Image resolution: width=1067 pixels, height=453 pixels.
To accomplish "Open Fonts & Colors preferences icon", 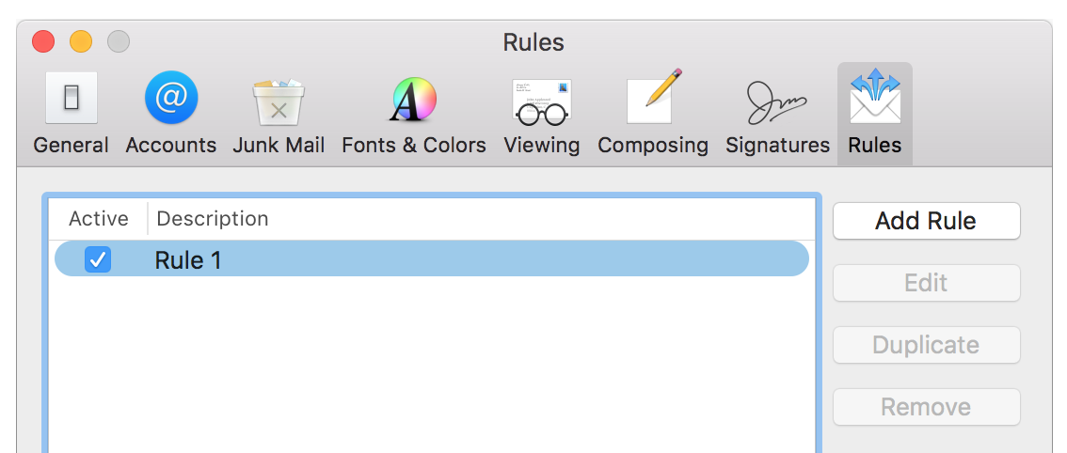I will (x=414, y=100).
